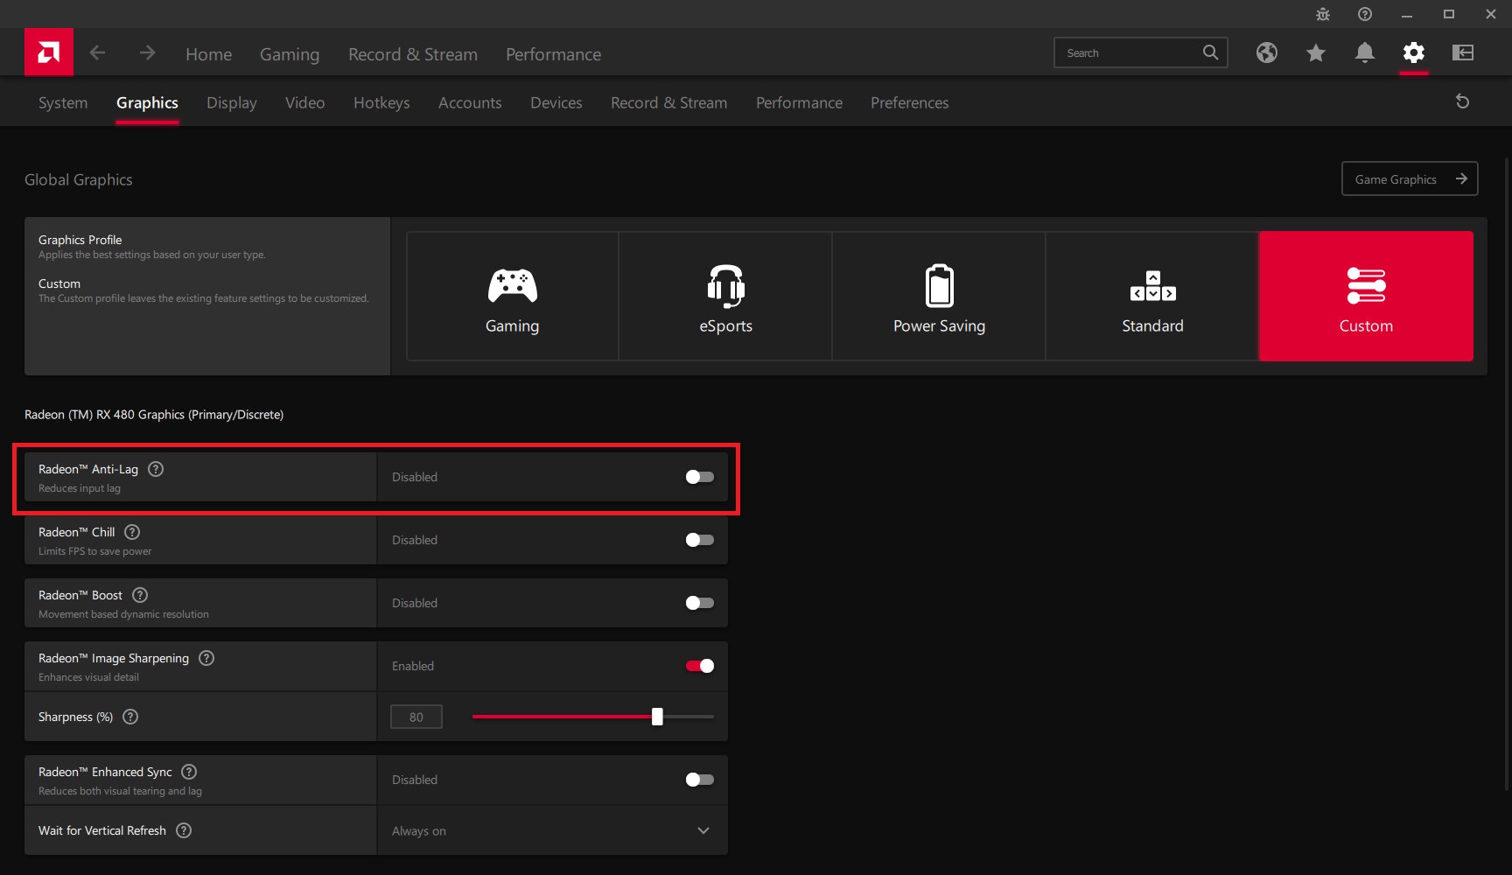Show help for Wait for Vertical Refresh
1512x875 pixels.
tap(184, 830)
